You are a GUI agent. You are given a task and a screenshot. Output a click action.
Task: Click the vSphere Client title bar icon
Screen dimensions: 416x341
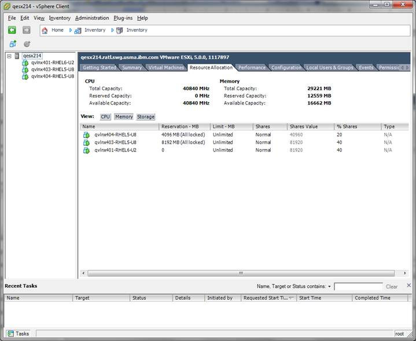click(7, 6)
